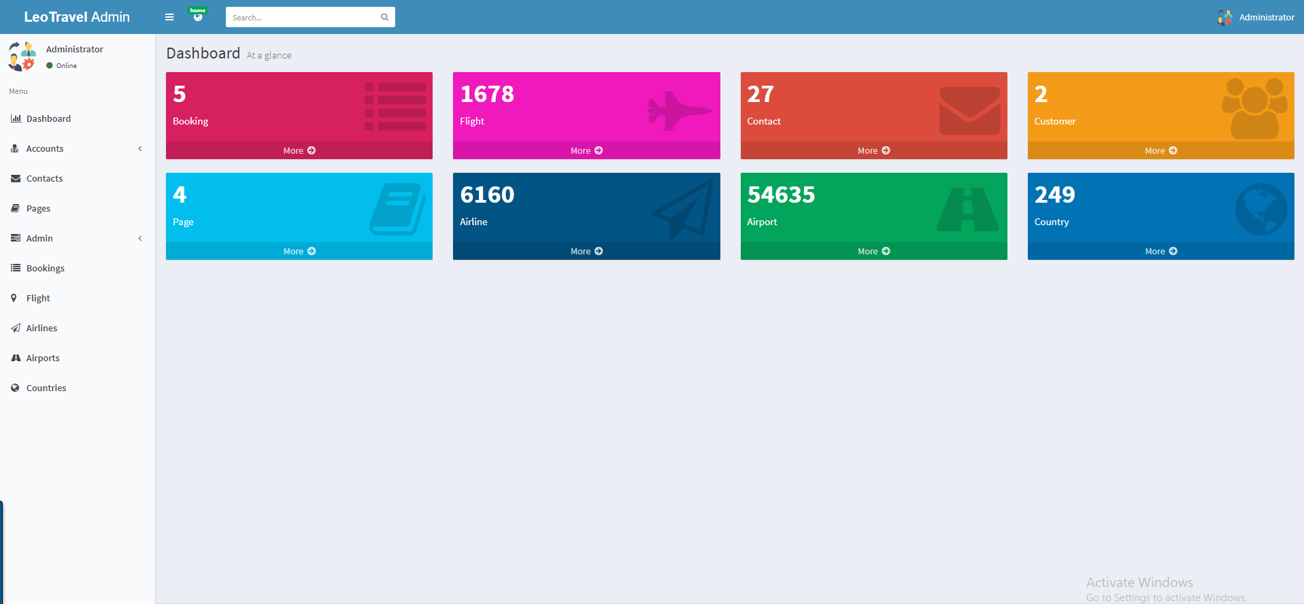Click the Flight map pin icon in sidebar
1304x604 pixels.
click(14, 298)
